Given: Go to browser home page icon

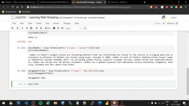Looking at the screenshot, I should point(17,7).
